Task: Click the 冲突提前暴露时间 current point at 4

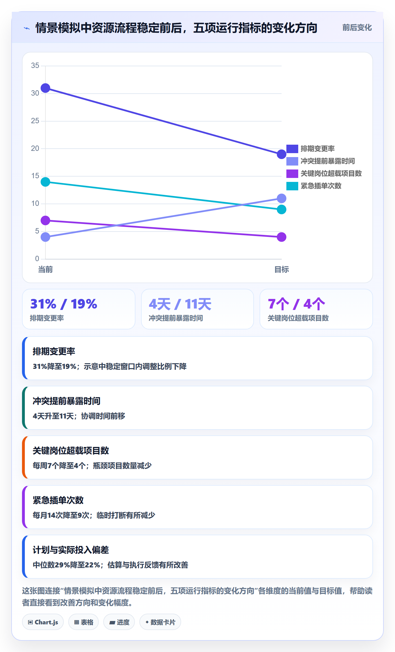Action: click(x=45, y=237)
